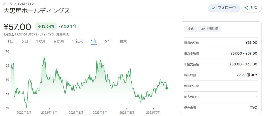Image resolution: width=266 pixels, height=116 pixels.
Task: Select the 1日 time range tab
Action: tap(10, 41)
